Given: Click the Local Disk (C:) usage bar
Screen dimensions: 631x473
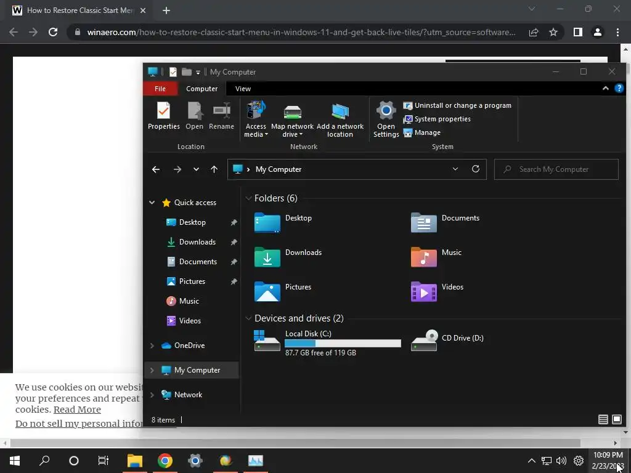Looking at the screenshot, I should (x=343, y=343).
